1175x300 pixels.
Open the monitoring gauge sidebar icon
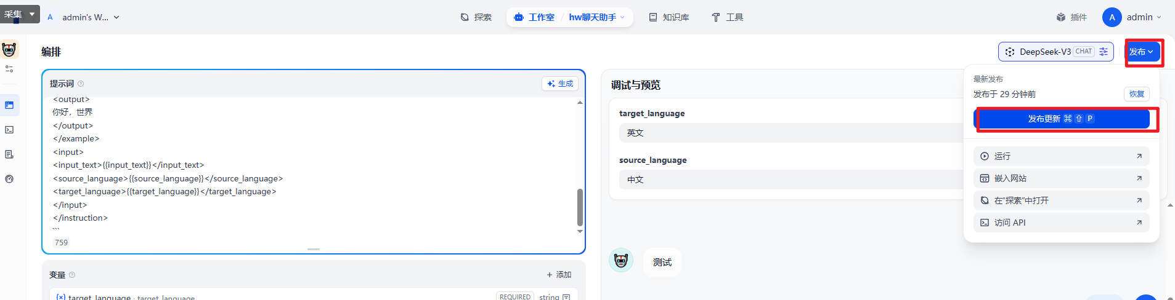pyautogui.click(x=9, y=179)
